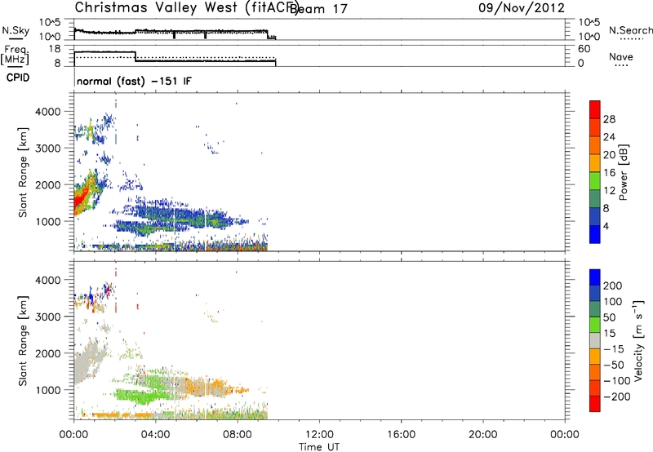Click the '12:00' time tick label
This screenshot has height=452, width=653.
[x=319, y=435]
